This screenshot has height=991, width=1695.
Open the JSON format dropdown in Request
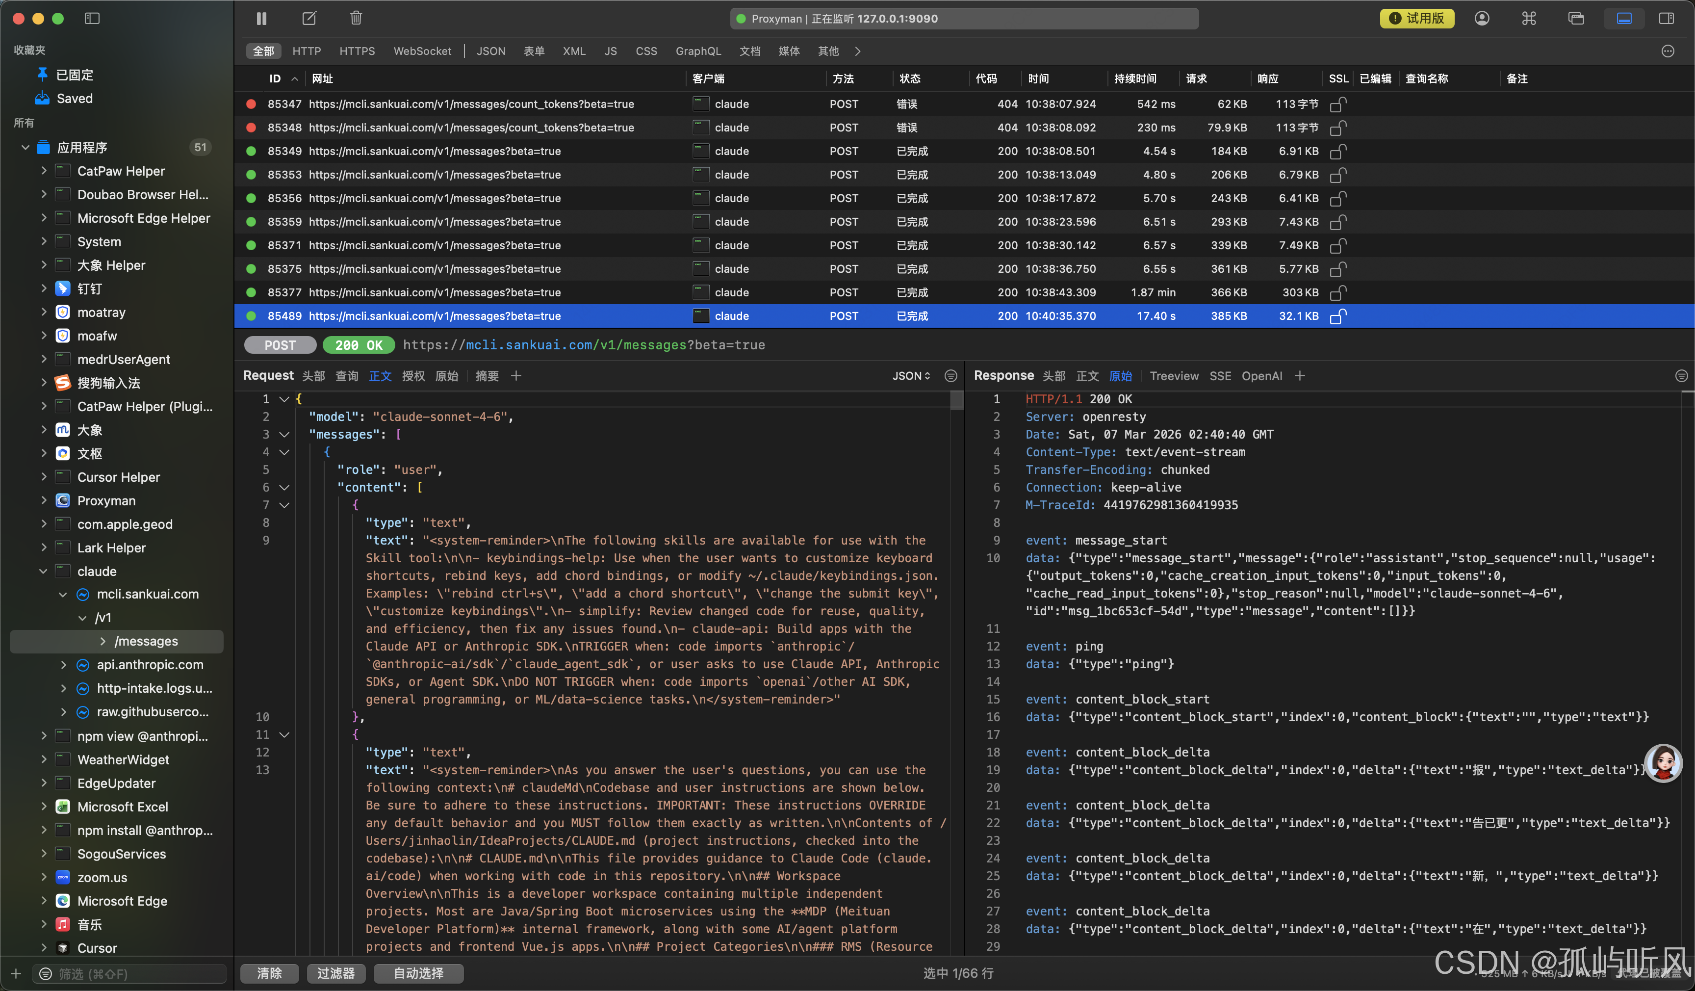coord(911,375)
